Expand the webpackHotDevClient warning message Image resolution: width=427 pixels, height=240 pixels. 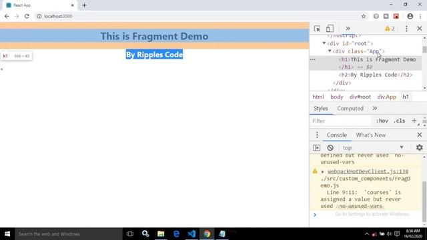click(x=323, y=172)
